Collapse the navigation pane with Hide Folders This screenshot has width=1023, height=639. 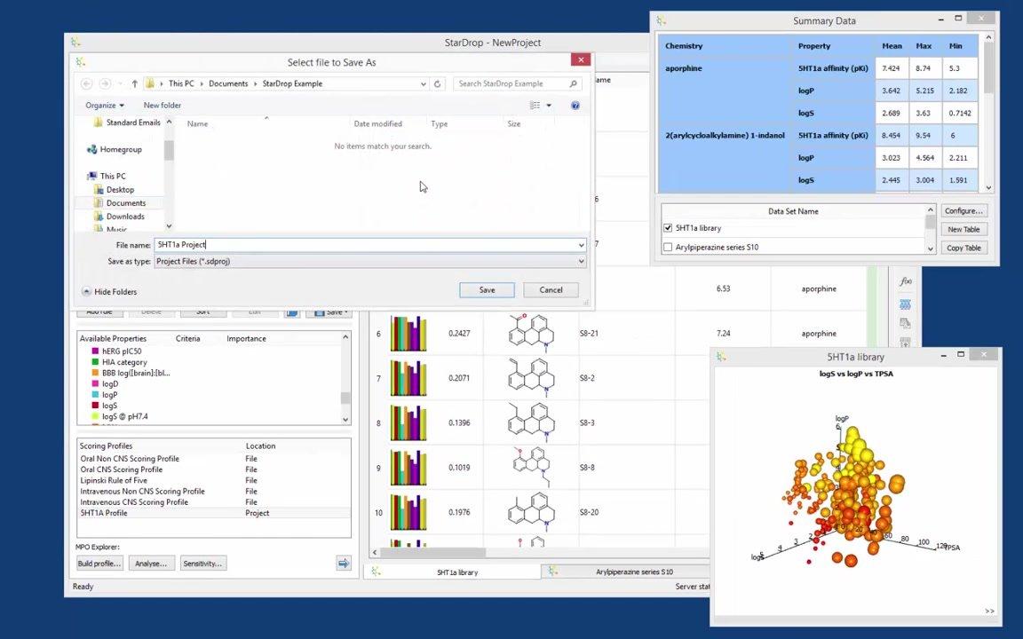coord(110,292)
